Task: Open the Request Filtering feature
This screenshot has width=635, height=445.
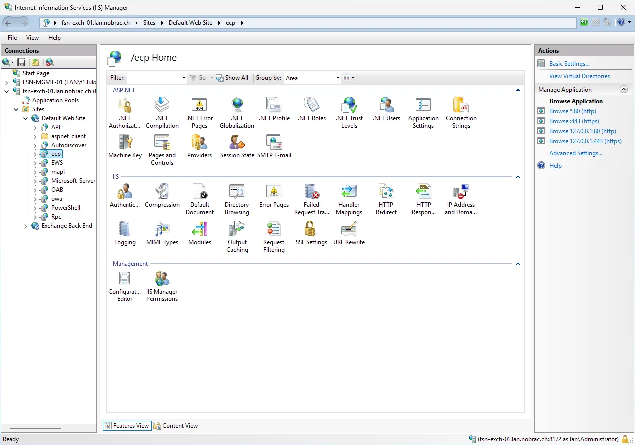Action: click(274, 237)
